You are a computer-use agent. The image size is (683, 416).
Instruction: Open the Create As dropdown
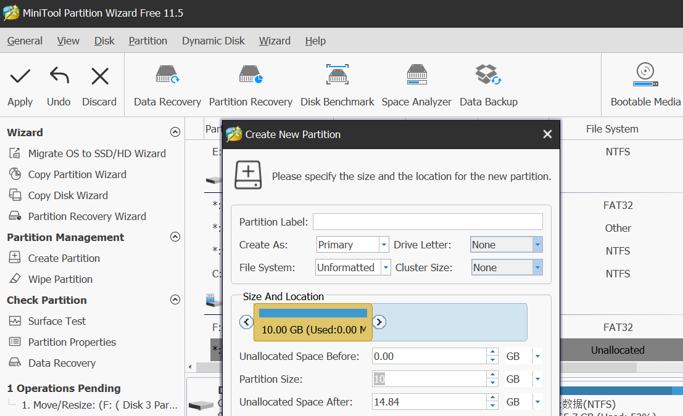[384, 245]
